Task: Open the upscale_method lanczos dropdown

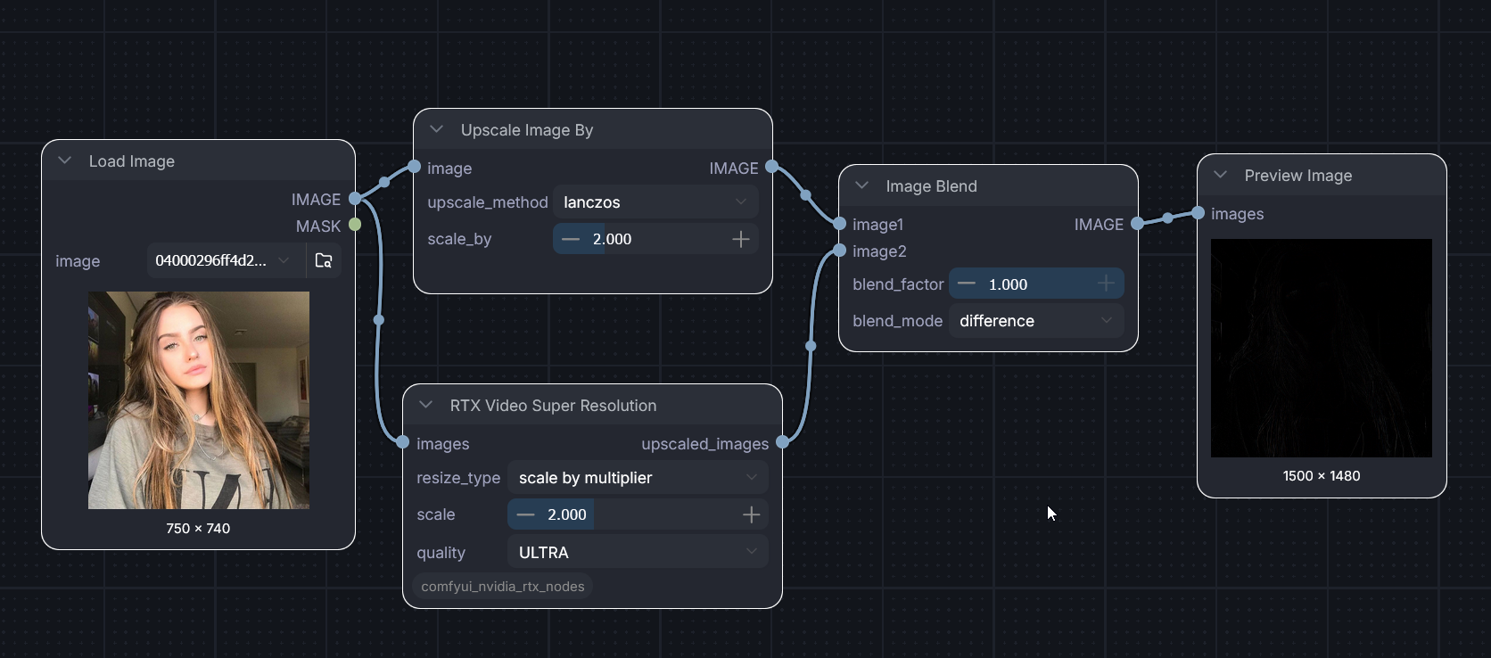Action: [655, 202]
